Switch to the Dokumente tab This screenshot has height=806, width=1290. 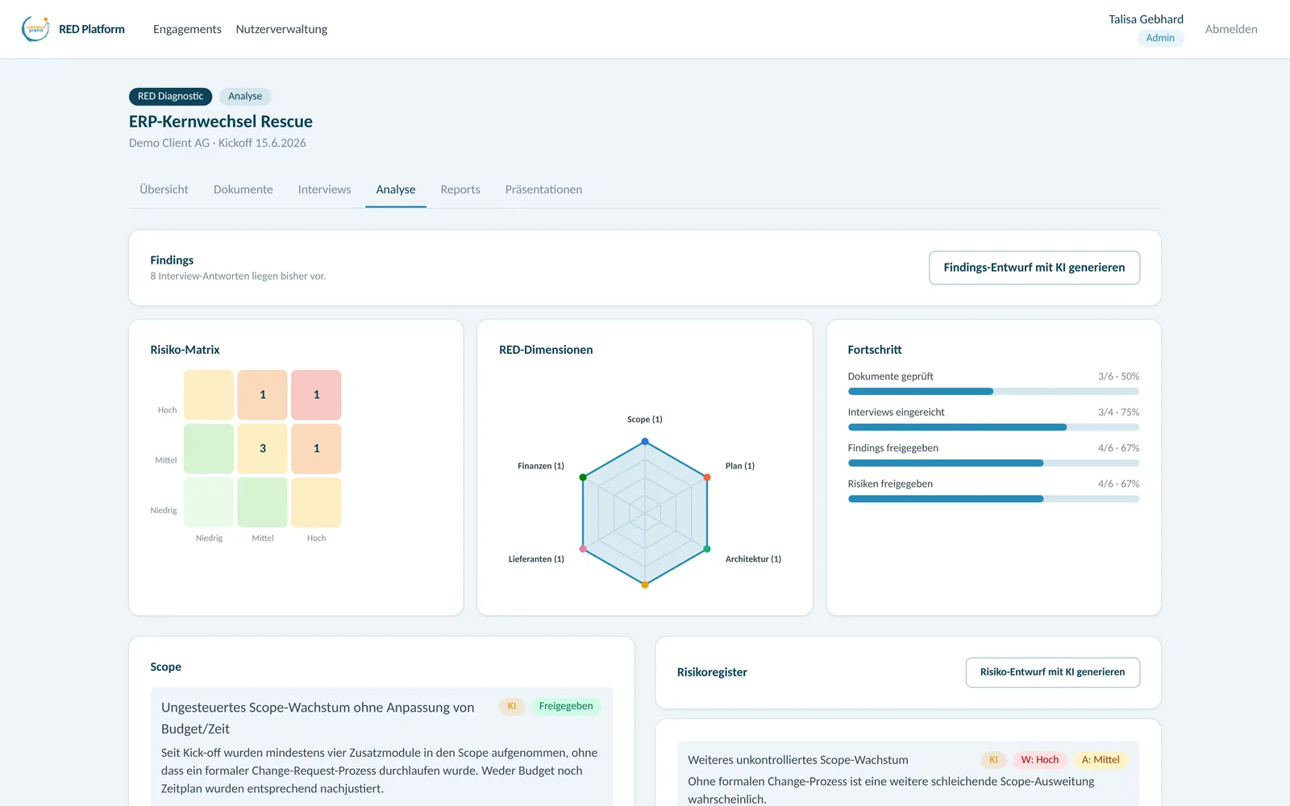point(243,189)
